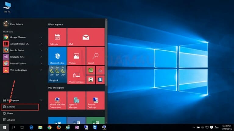Click the Play and explore header

click(x=56, y=88)
